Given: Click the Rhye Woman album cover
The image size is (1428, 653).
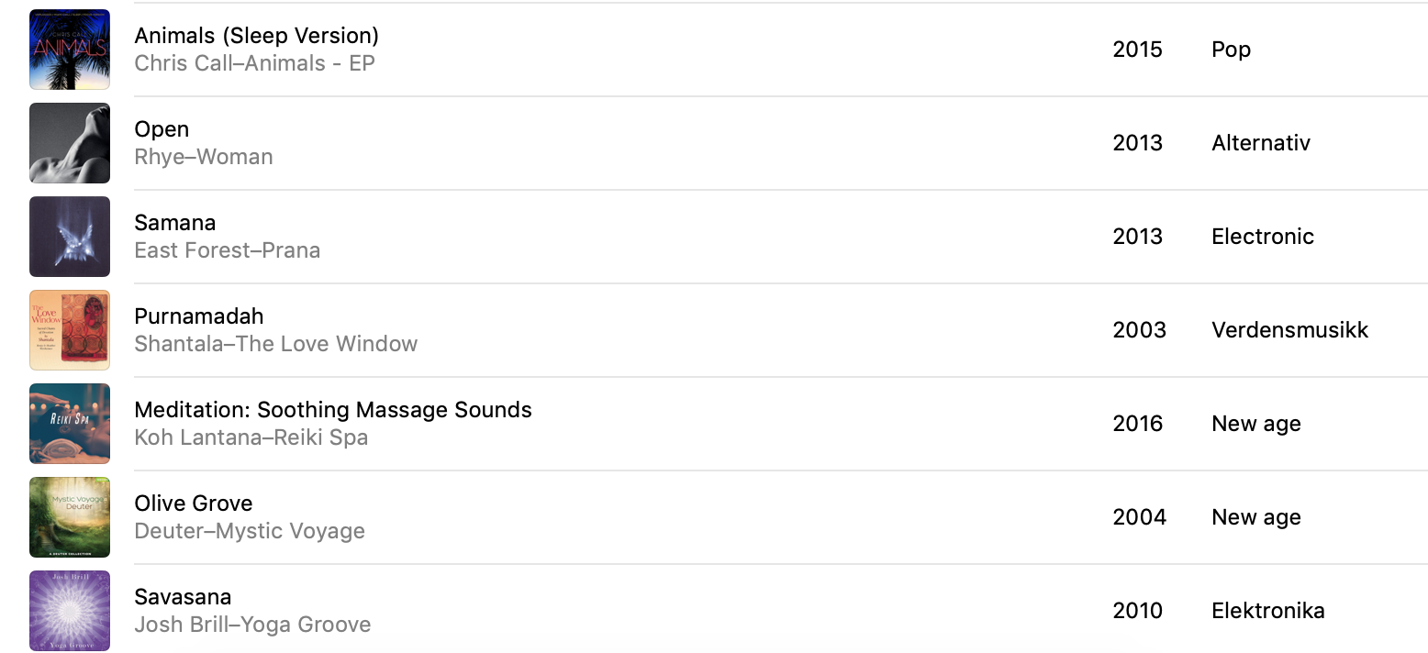Looking at the screenshot, I should tap(70, 143).
